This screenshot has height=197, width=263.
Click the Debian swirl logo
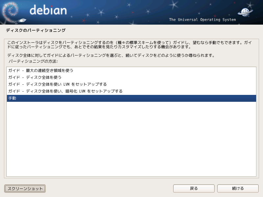[10, 12]
